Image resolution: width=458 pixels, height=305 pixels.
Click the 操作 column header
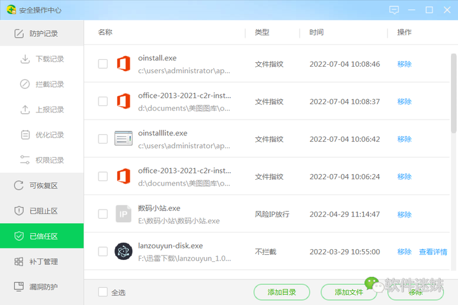(405, 32)
